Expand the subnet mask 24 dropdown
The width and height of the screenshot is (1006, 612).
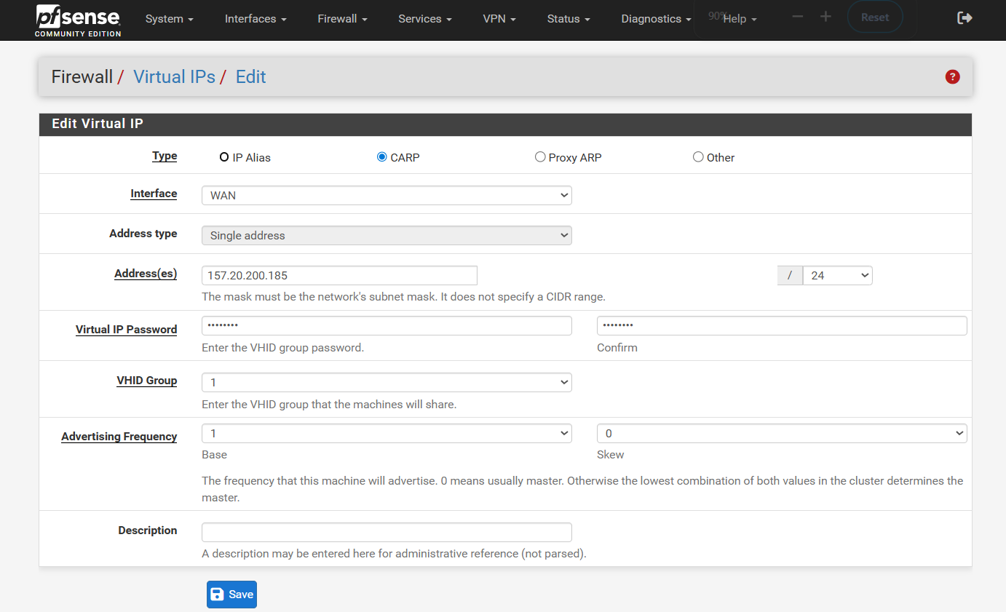coord(836,276)
